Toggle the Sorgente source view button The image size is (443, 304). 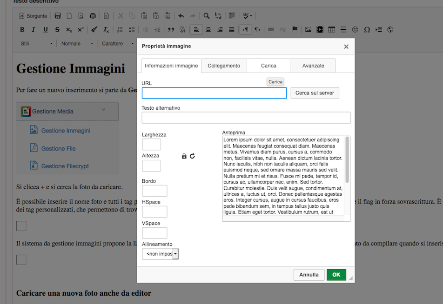[33, 16]
